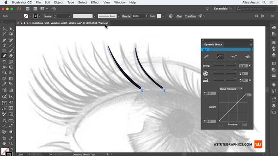The height and width of the screenshot is (156, 278).
Task: Adjust the String length slider
Action: click(x=225, y=65)
